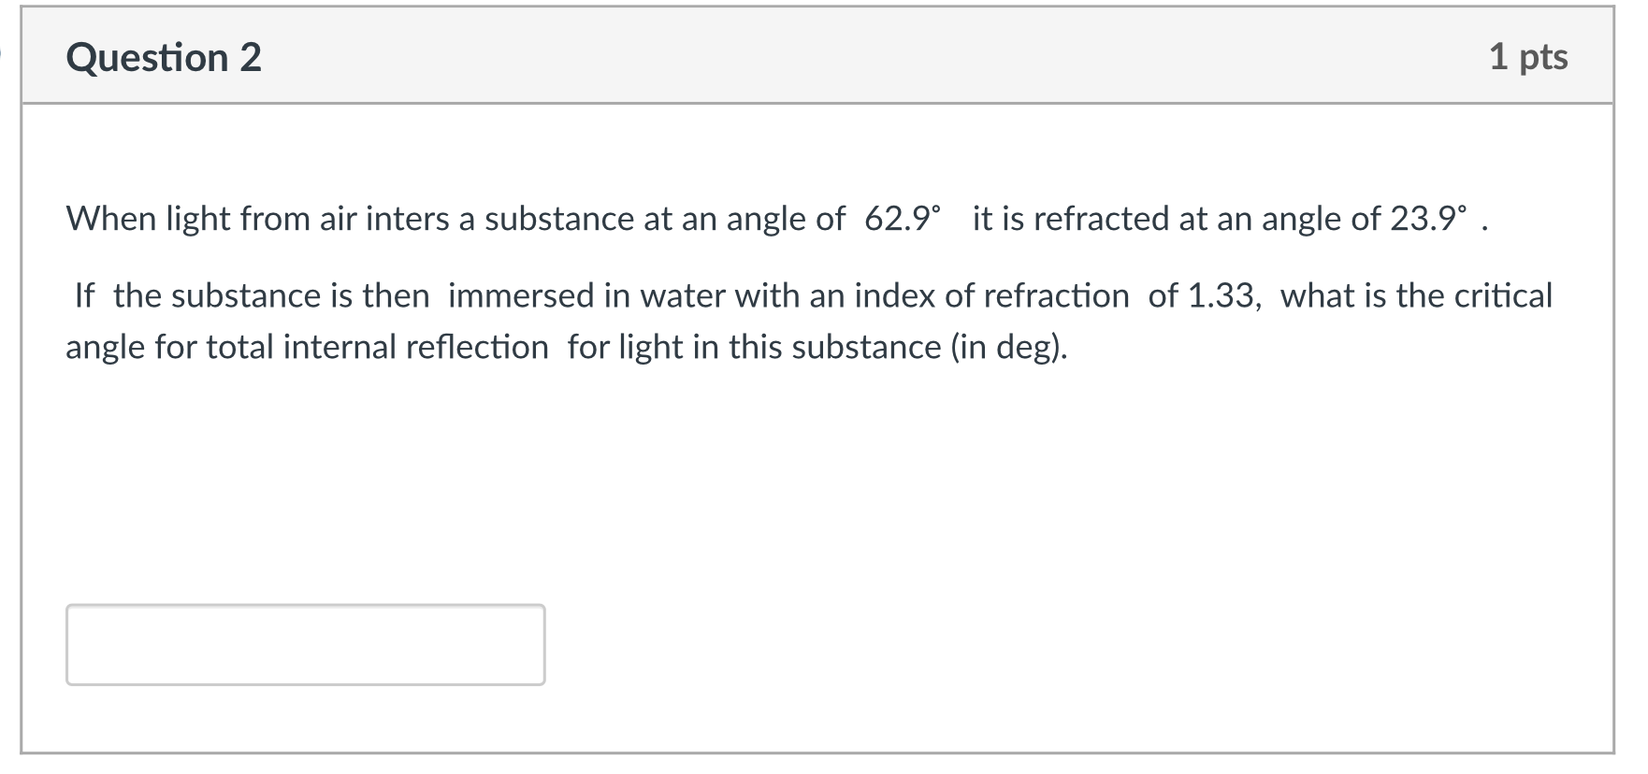
Task: Click the "1 pts" points label
Action: (x=1528, y=57)
